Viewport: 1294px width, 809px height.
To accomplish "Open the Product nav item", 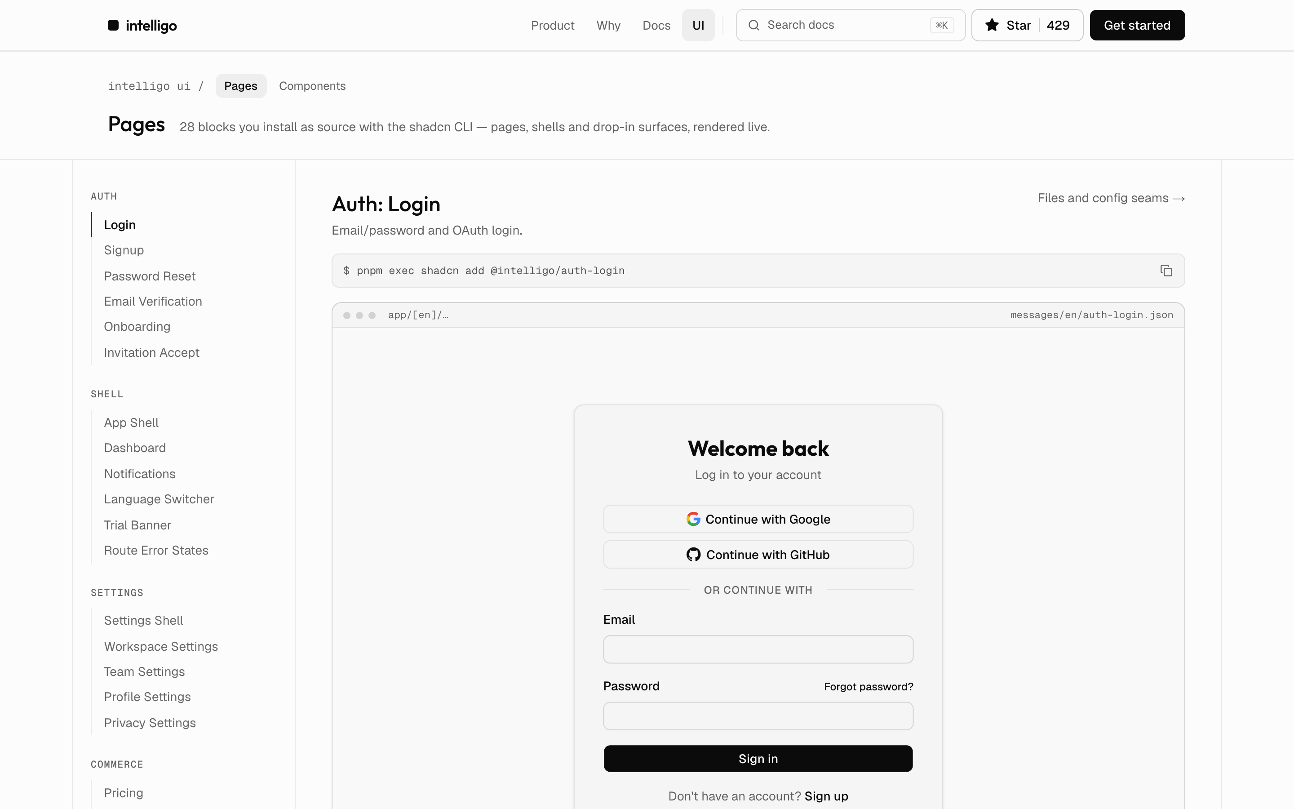I will coord(552,25).
